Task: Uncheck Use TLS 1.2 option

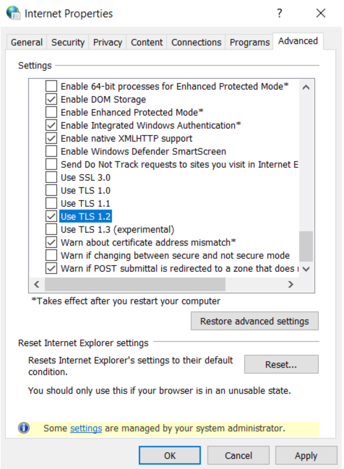Action: click(x=51, y=216)
